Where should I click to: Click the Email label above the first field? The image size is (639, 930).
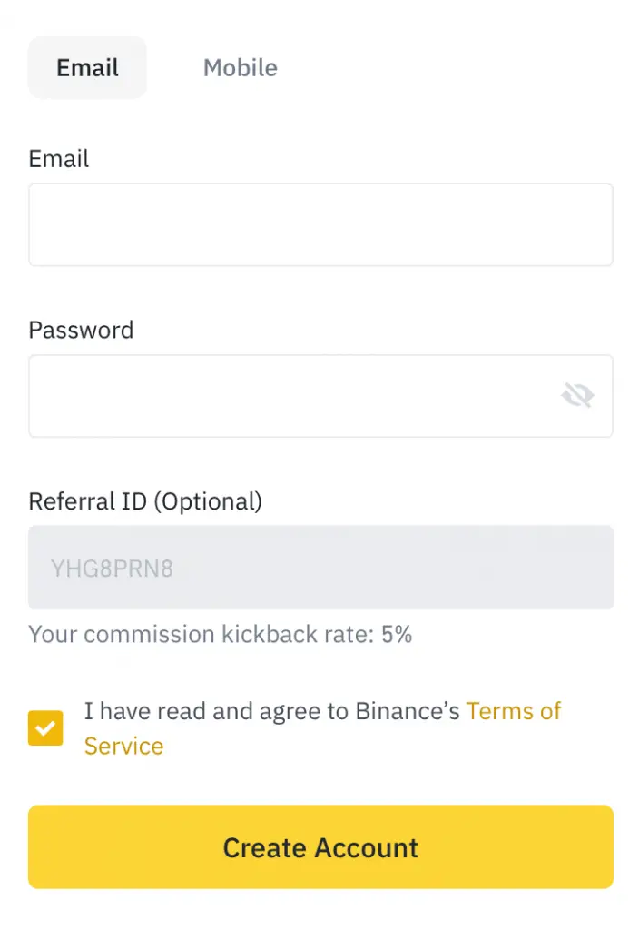tap(59, 159)
